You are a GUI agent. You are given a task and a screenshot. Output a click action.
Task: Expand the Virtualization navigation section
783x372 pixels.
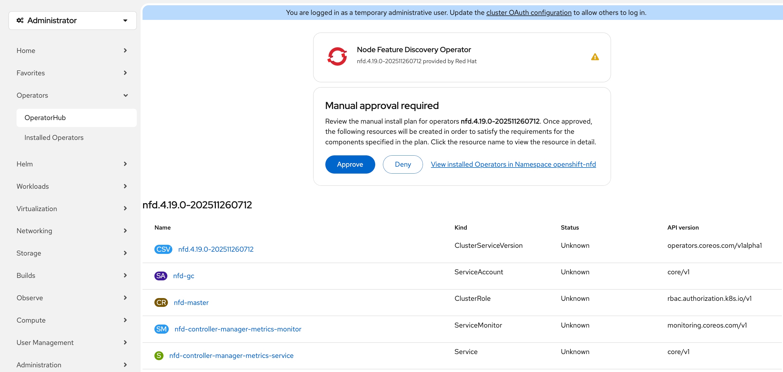pyautogui.click(x=72, y=209)
